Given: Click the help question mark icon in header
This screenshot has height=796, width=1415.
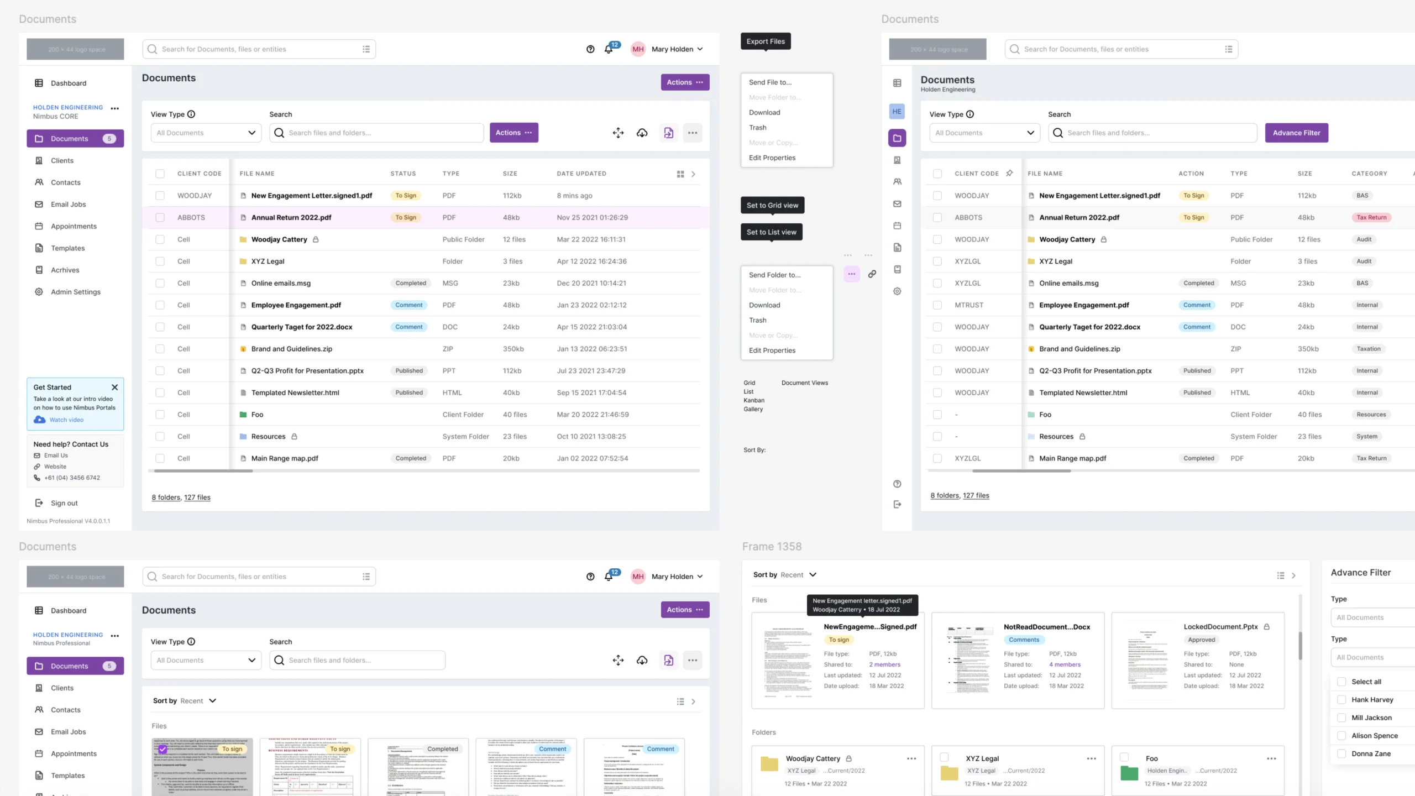Looking at the screenshot, I should pos(590,49).
